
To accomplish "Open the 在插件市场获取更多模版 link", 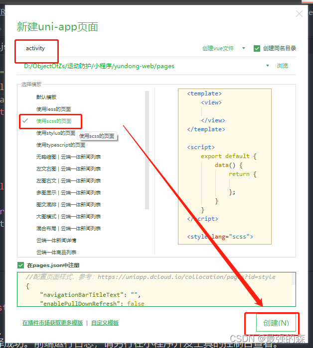I will tap(52, 323).
